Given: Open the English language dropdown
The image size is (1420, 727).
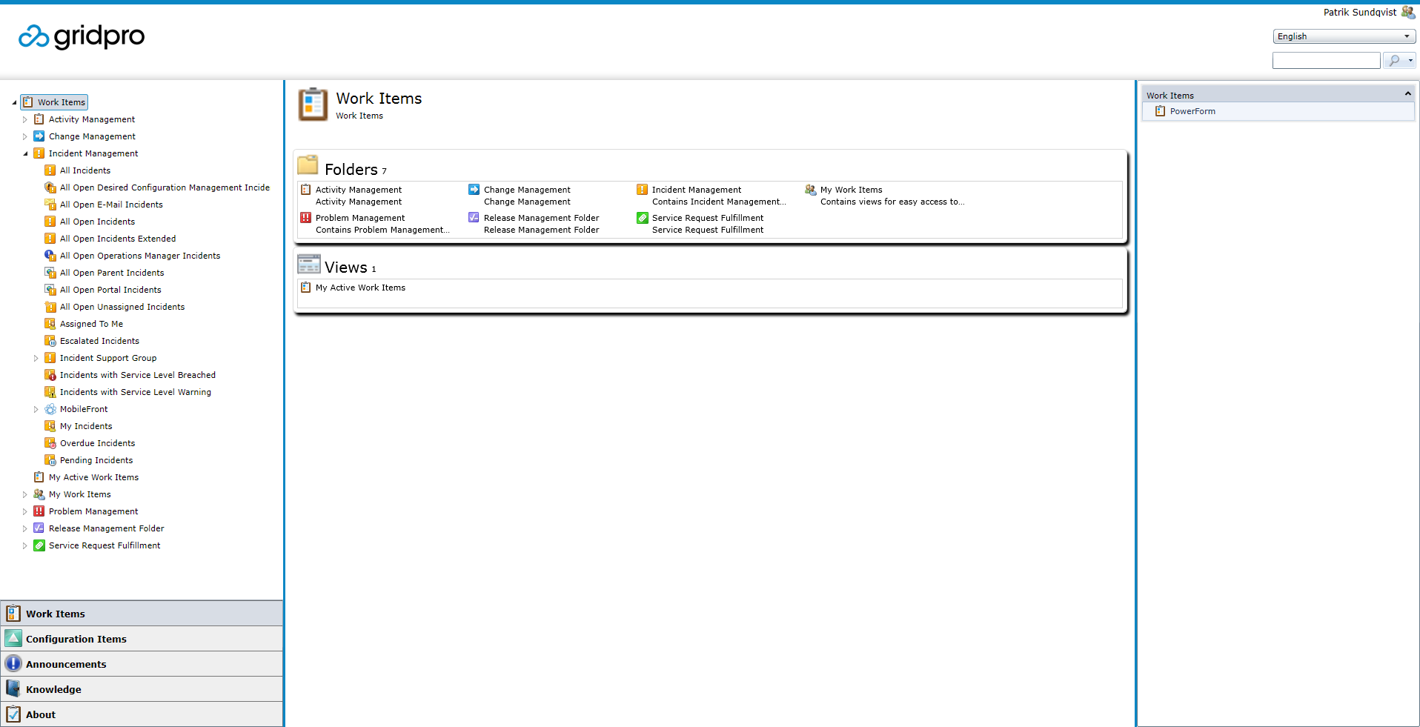Looking at the screenshot, I should click(x=1344, y=36).
